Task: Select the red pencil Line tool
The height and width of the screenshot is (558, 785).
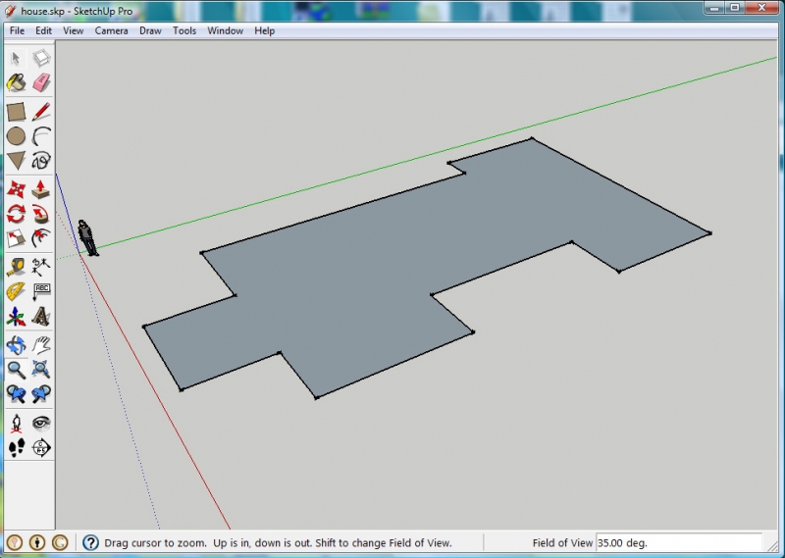Action: (41, 112)
